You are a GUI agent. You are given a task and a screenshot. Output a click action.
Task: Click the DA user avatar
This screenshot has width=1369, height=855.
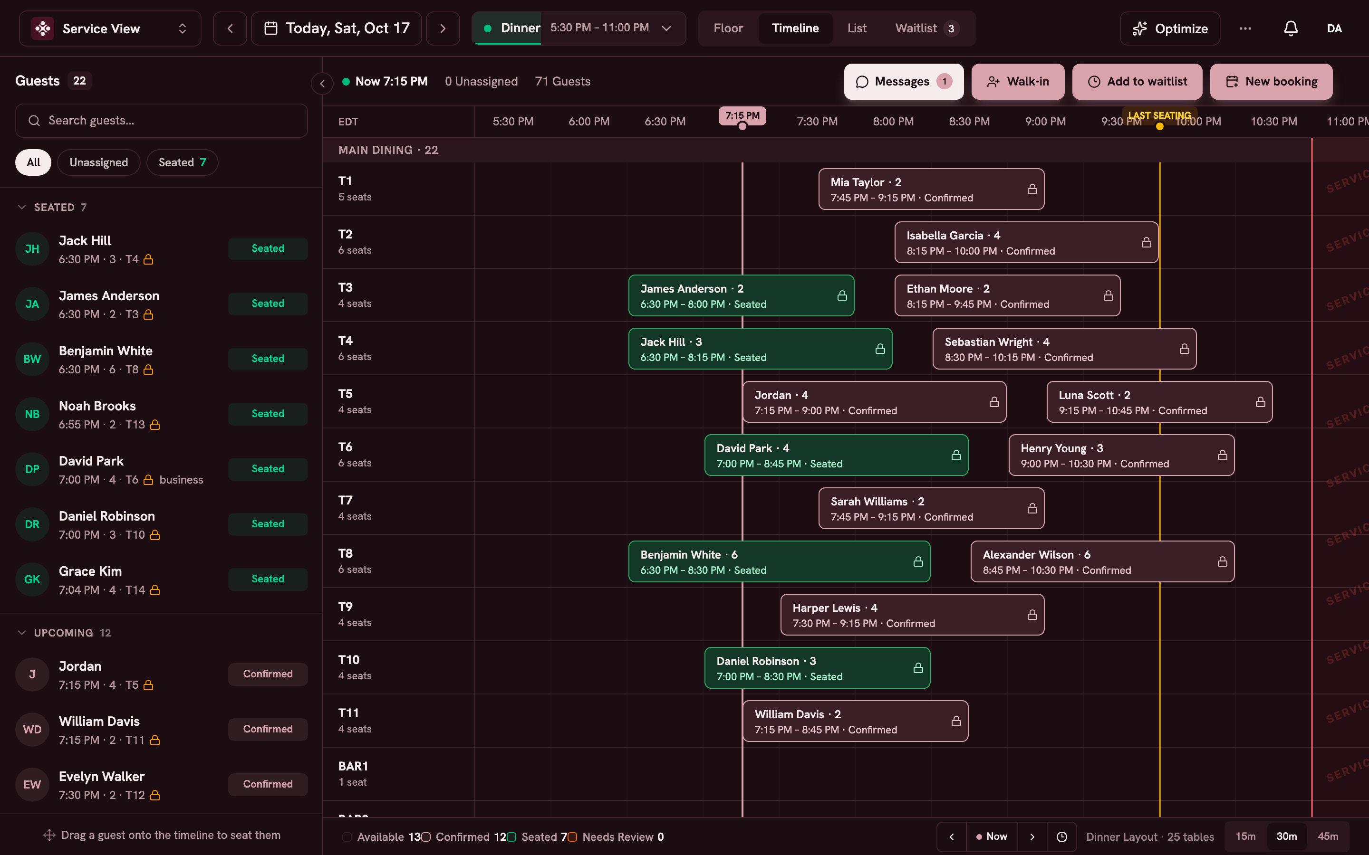(1334, 28)
